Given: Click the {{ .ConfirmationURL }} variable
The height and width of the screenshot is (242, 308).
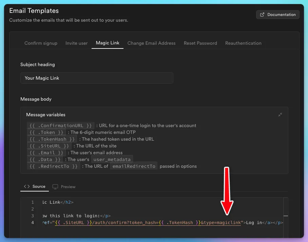Looking at the screenshot, I should [60, 126].
